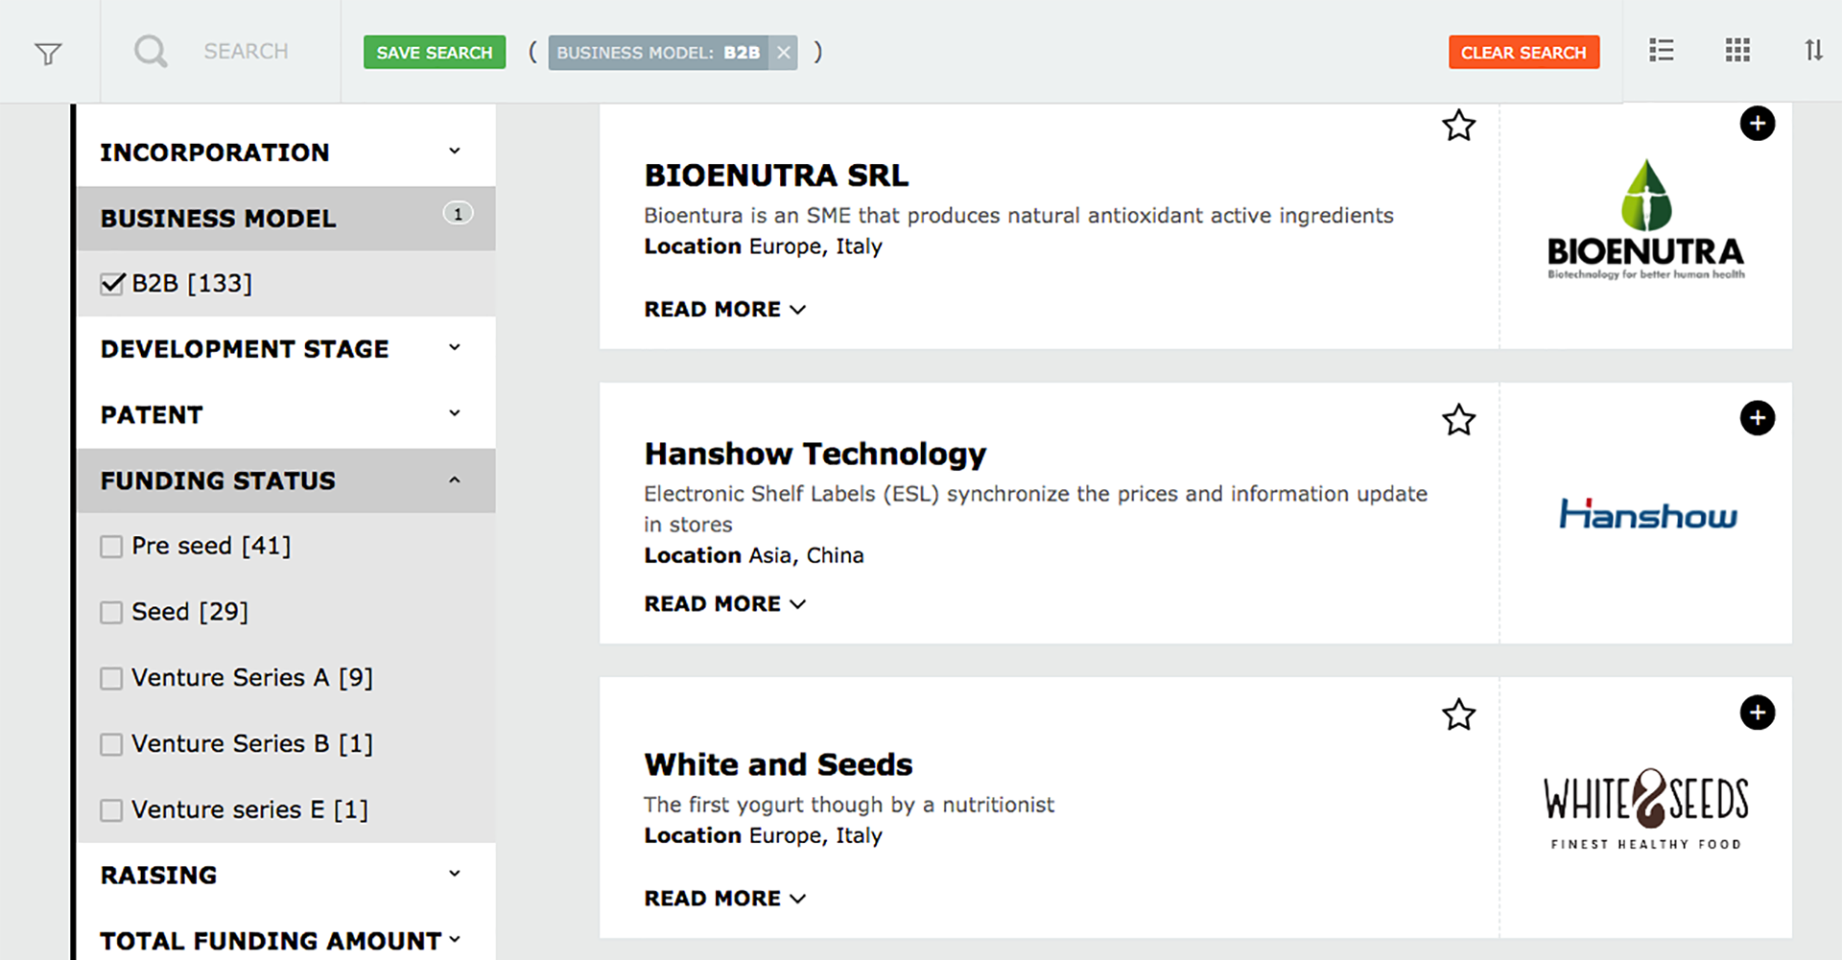Image resolution: width=1842 pixels, height=960 pixels.
Task: Click into the Search text field
Action: click(246, 52)
